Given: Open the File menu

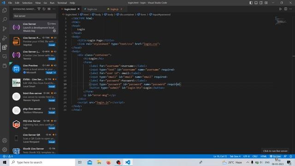Looking at the screenshot, I should tap(10, 3).
